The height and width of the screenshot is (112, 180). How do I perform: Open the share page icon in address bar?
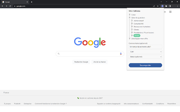pos(154,6)
